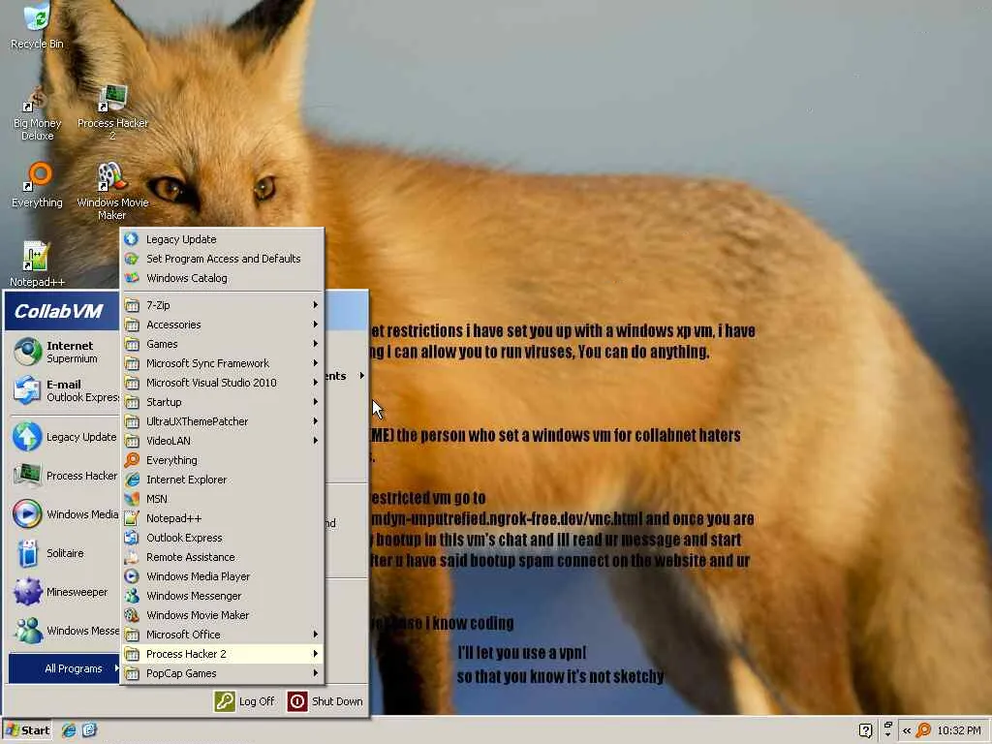Open Windows Media Player from Start list

tap(63, 514)
